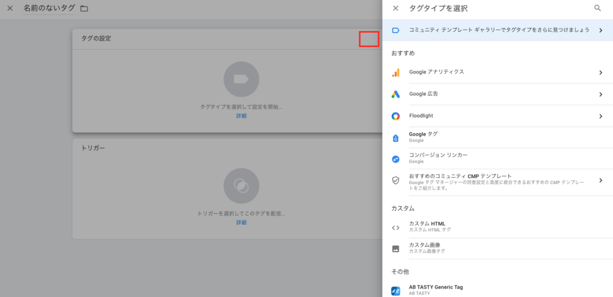Expand the Google アナリティクス chevron
Image resolution: width=613 pixels, height=297 pixels.
coord(601,72)
